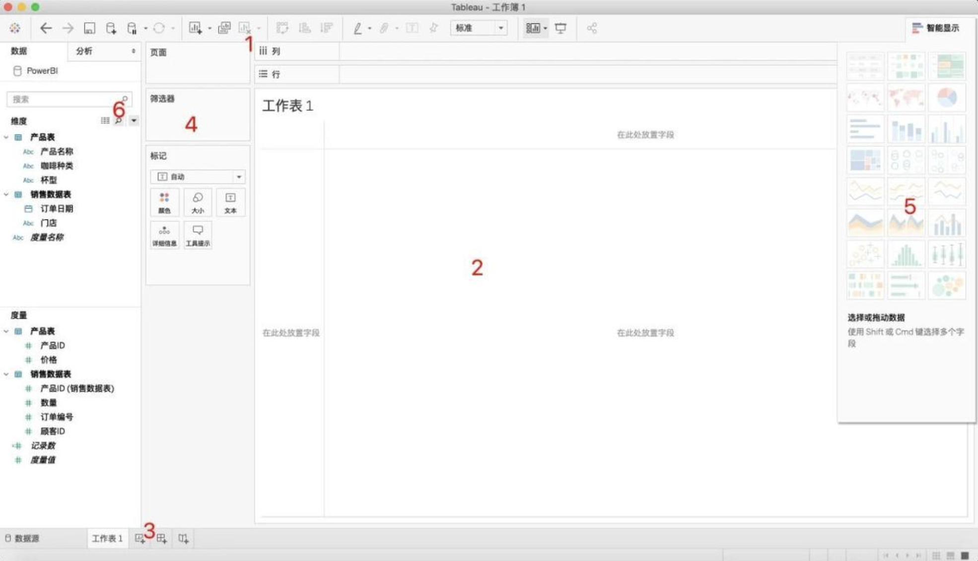Image resolution: width=978 pixels, height=561 pixels.
Task: Select the pie chart thumbnail in Show Me
Action: pyautogui.click(x=947, y=97)
